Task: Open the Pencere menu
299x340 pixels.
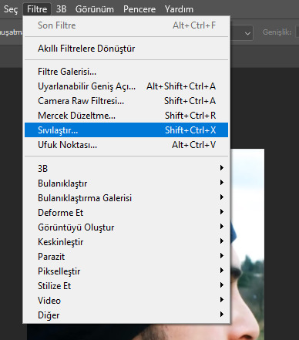Action: [139, 9]
